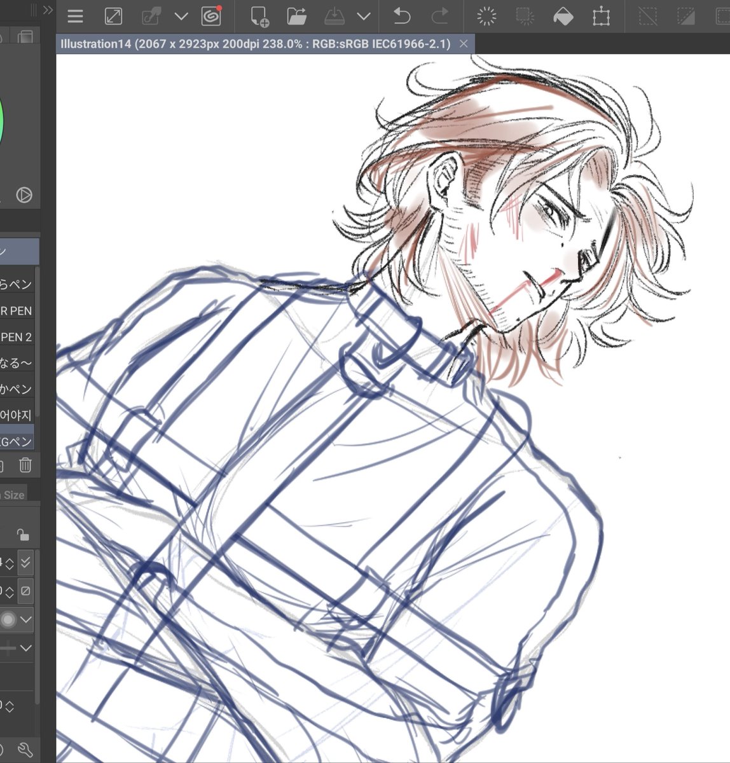Viewport: 730px width, 763px height.
Task: Click the save to drive icon
Action: click(334, 17)
